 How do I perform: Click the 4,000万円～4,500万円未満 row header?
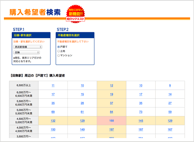pyautogui.click(x=24, y=129)
